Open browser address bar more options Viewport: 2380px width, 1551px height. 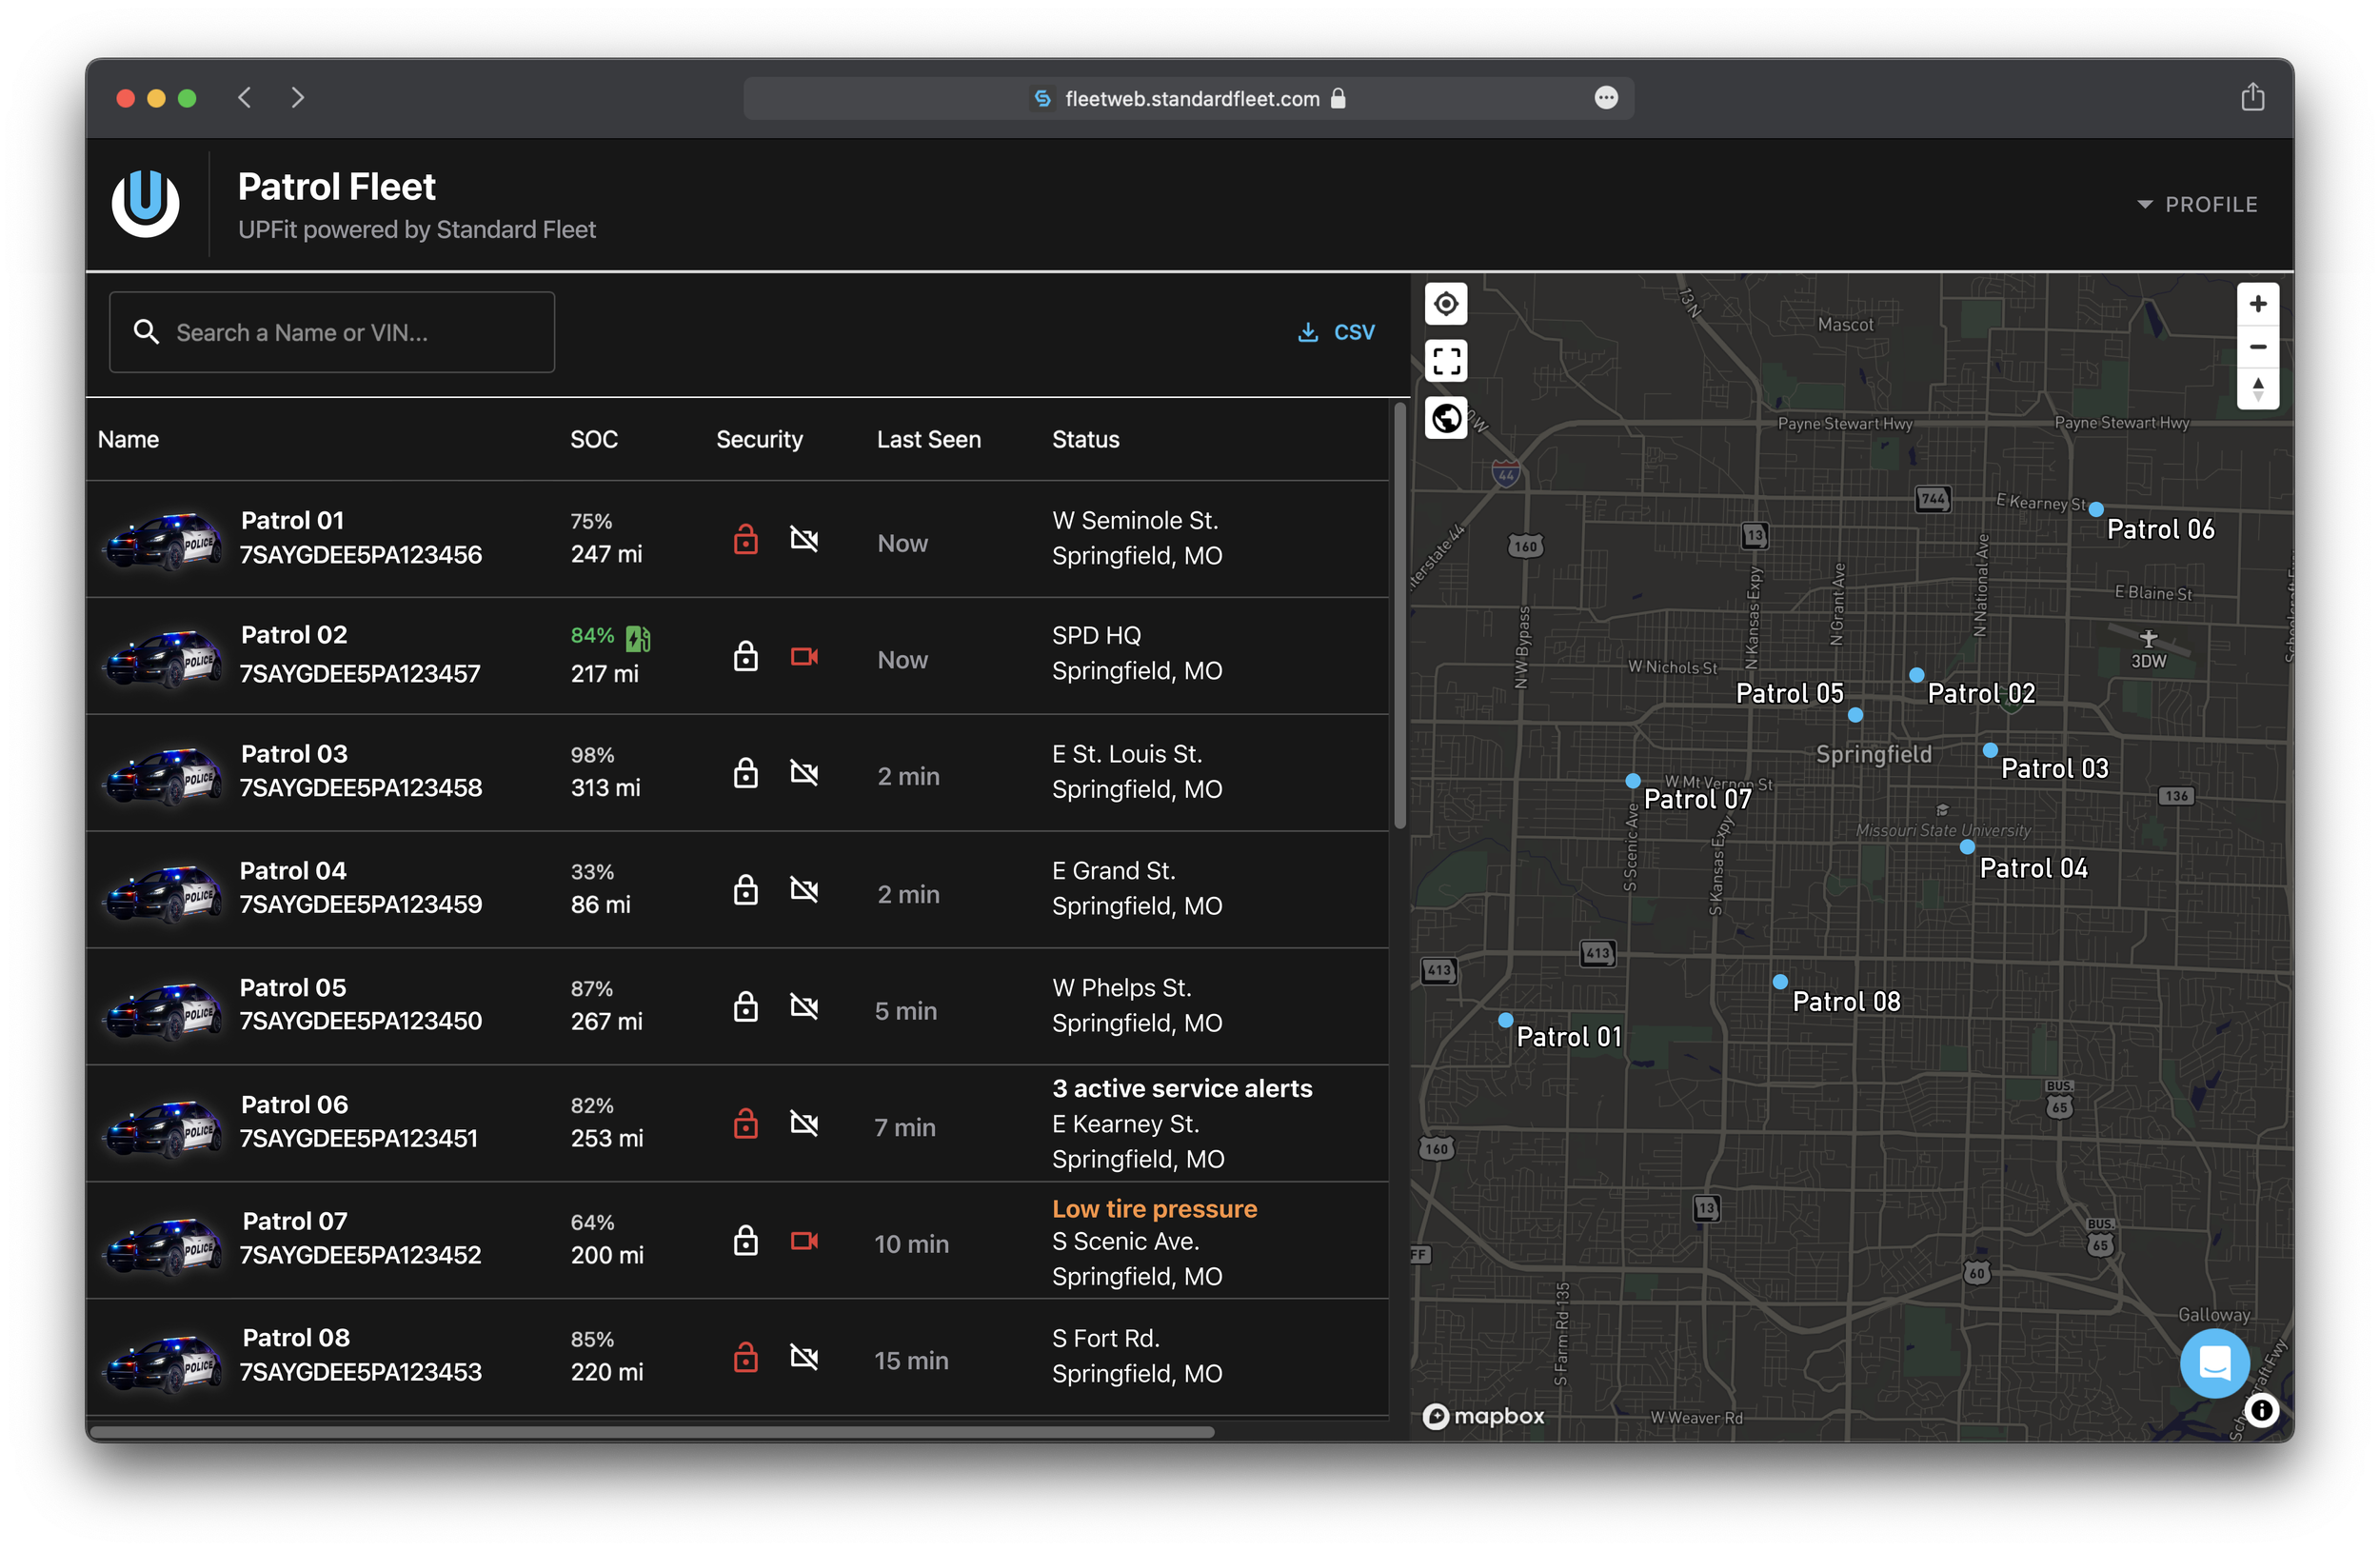click(1606, 98)
